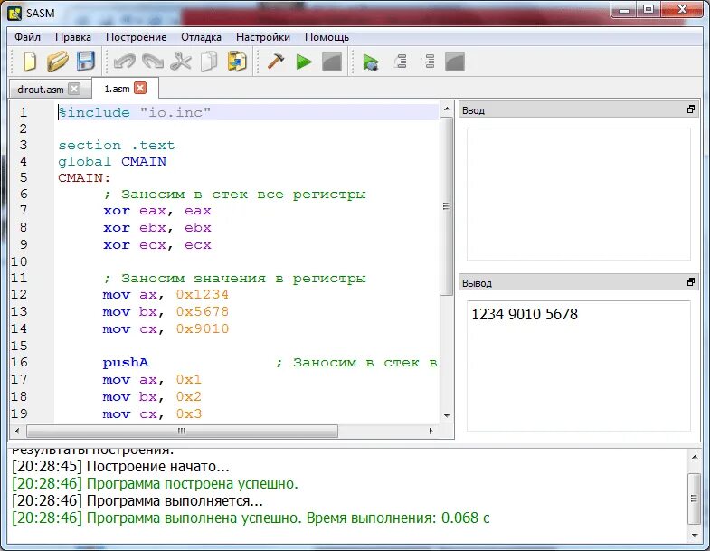This screenshot has height=551, width=710.
Task: Click line number 10 in the gutter
Action: (19, 261)
